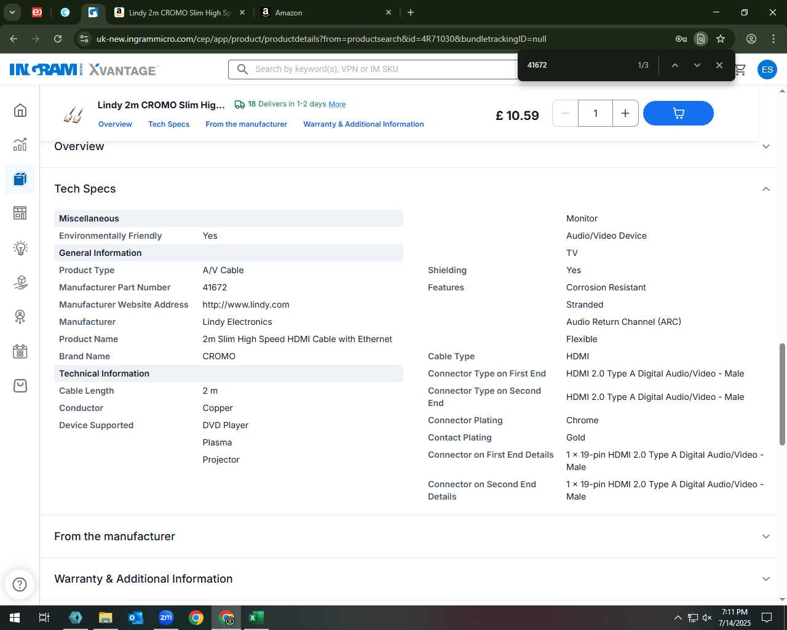Open the Home icon in the sidebar
The height and width of the screenshot is (630, 787).
pyautogui.click(x=20, y=110)
